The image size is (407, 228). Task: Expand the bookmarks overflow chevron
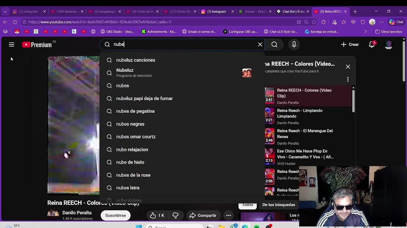(x=366, y=32)
